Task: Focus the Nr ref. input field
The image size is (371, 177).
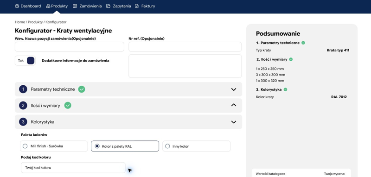Action: pyautogui.click(x=185, y=47)
